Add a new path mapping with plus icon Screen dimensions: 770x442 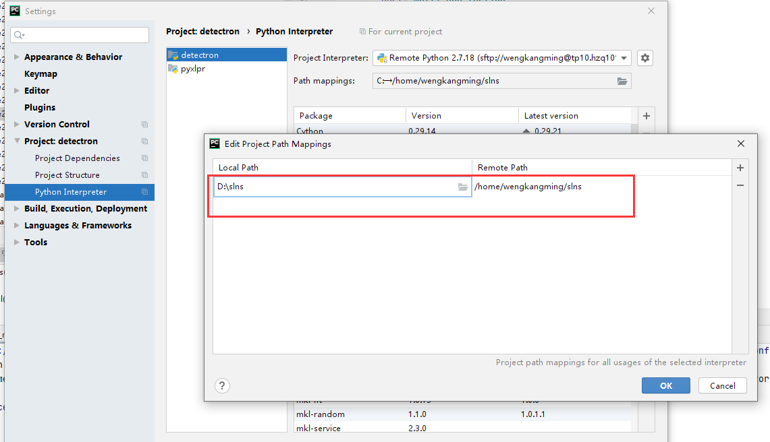pyautogui.click(x=740, y=168)
